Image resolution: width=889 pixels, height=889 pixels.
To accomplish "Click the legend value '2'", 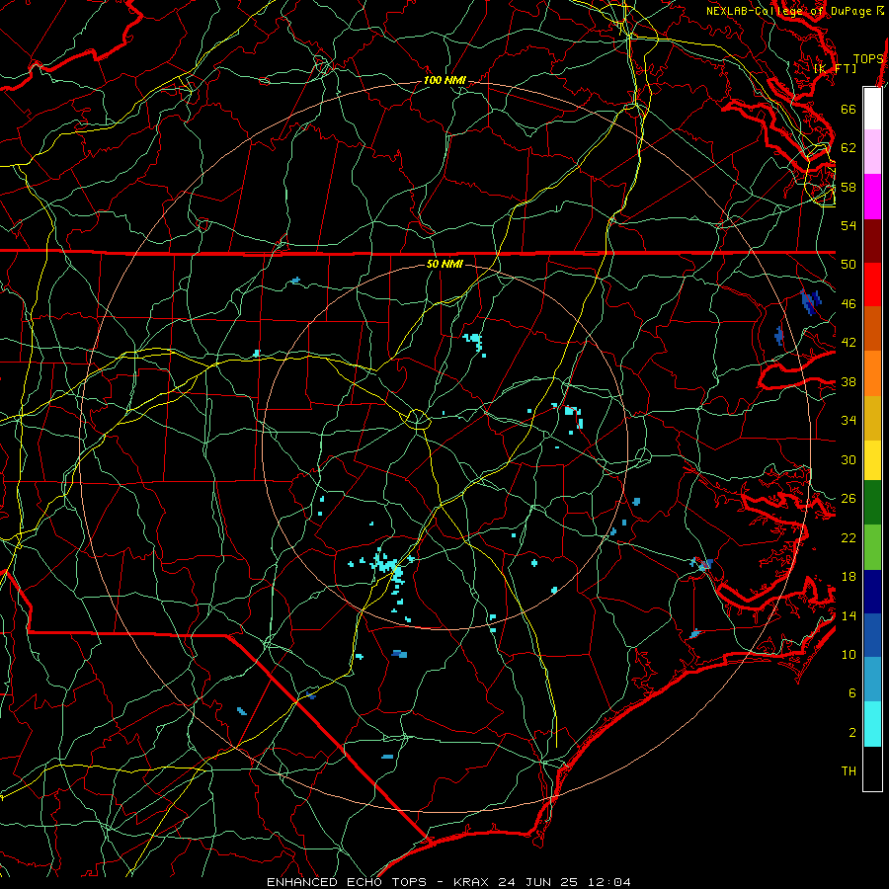I will coord(852,733).
